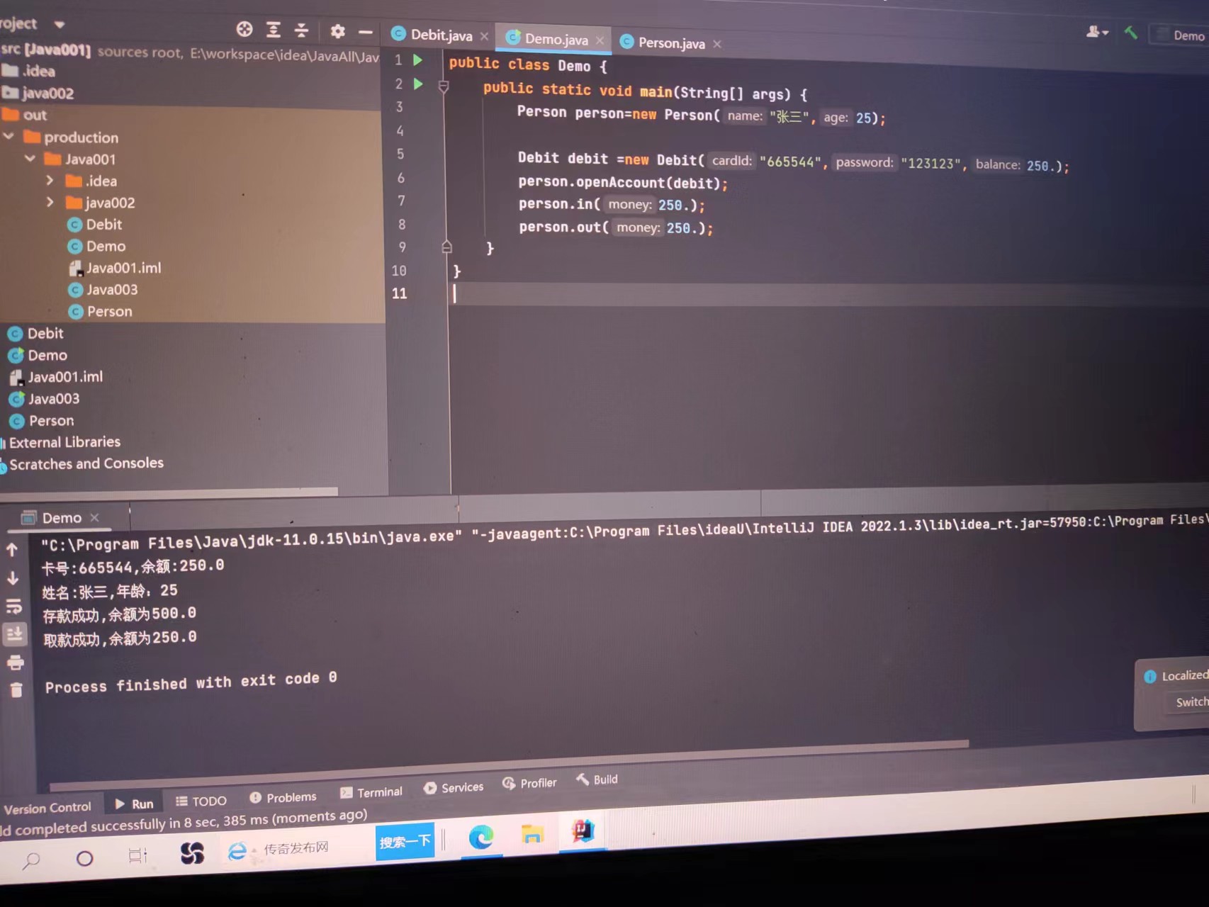Open the Run tool window tab
The image size is (1209, 907).
(134, 804)
